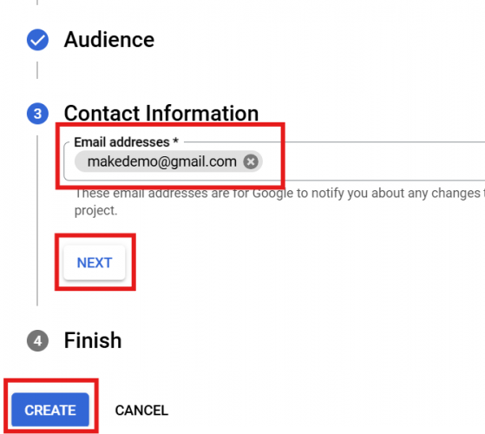Click the Contact Information step title
Viewport: 485px width, 434px height.
click(x=161, y=113)
